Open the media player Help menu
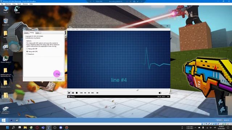232x130 pixels. click(95, 29)
